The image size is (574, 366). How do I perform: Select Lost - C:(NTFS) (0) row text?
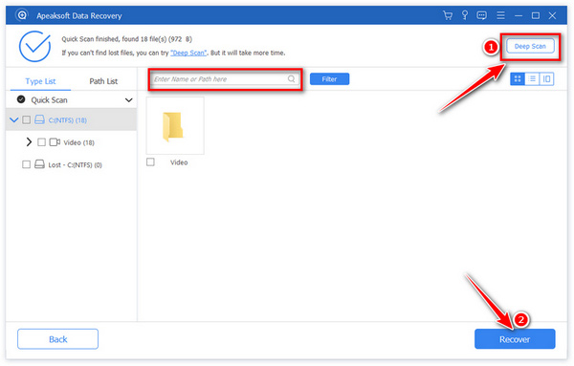75,165
